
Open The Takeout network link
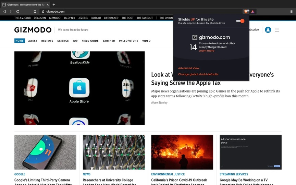145,18
